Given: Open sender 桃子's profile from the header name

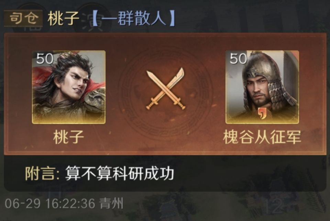Looking at the screenshot, I should coord(63,19).
